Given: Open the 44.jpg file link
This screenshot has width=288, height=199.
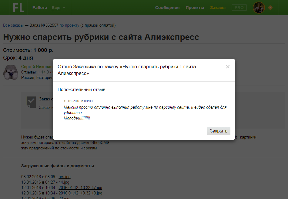Looking at the screenshot, I should coord(64,182).
